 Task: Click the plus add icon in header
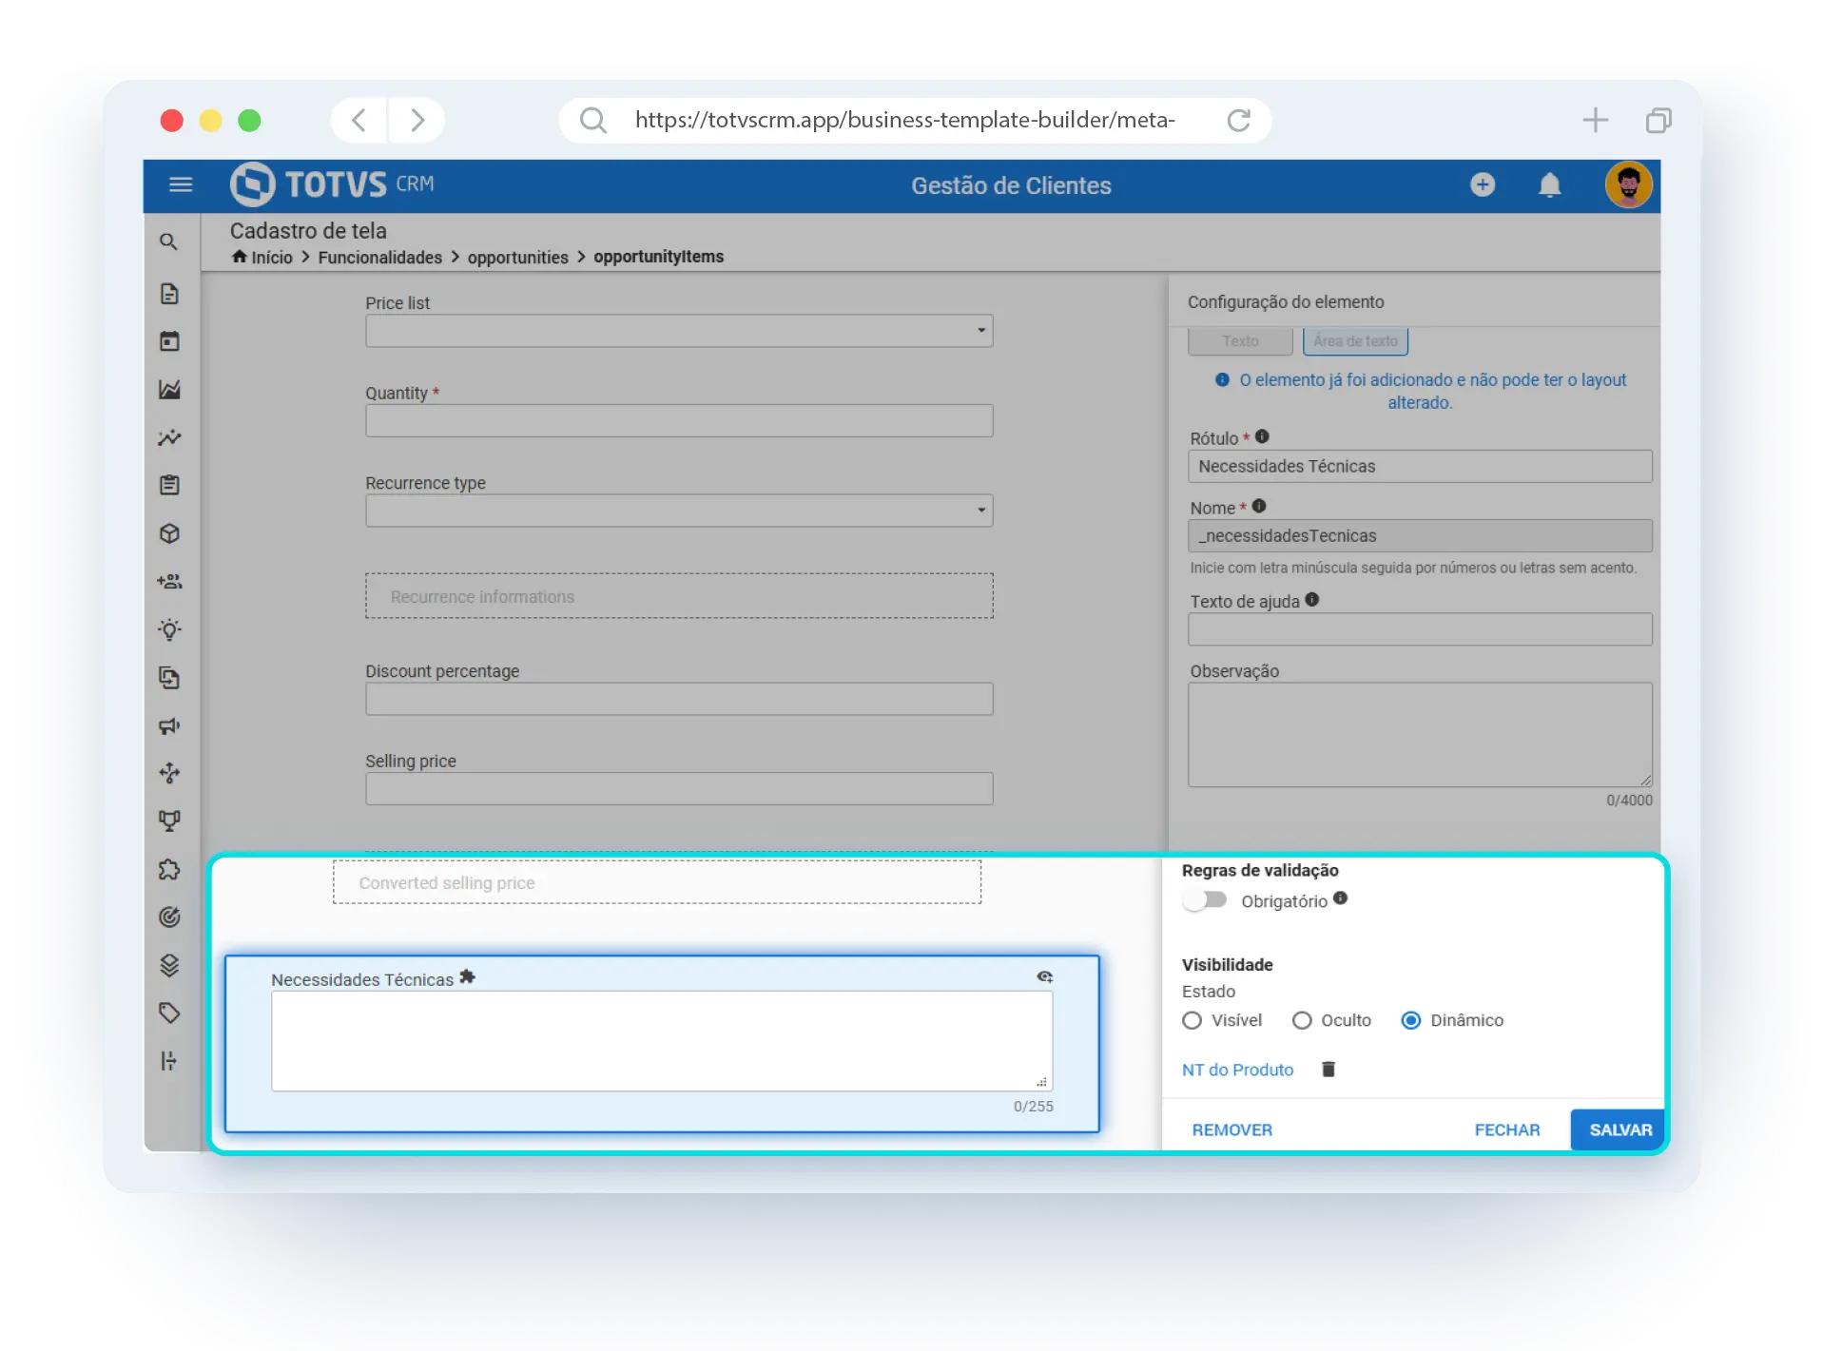[1482, 184]
